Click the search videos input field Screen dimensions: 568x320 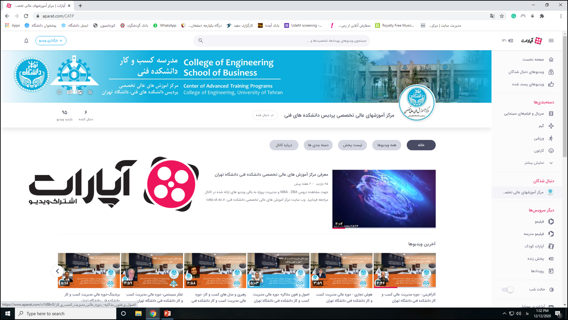282,41
